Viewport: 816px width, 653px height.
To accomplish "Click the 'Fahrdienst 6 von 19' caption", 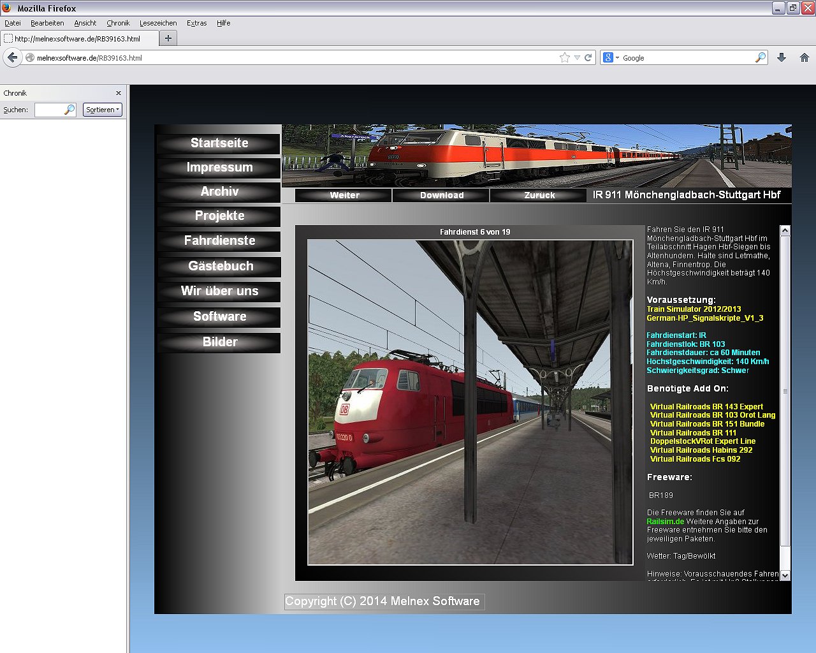I will 475,232.
